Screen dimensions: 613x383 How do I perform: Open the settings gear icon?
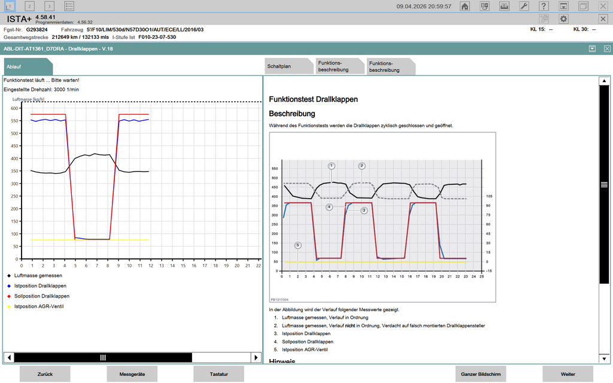[563, 19]
